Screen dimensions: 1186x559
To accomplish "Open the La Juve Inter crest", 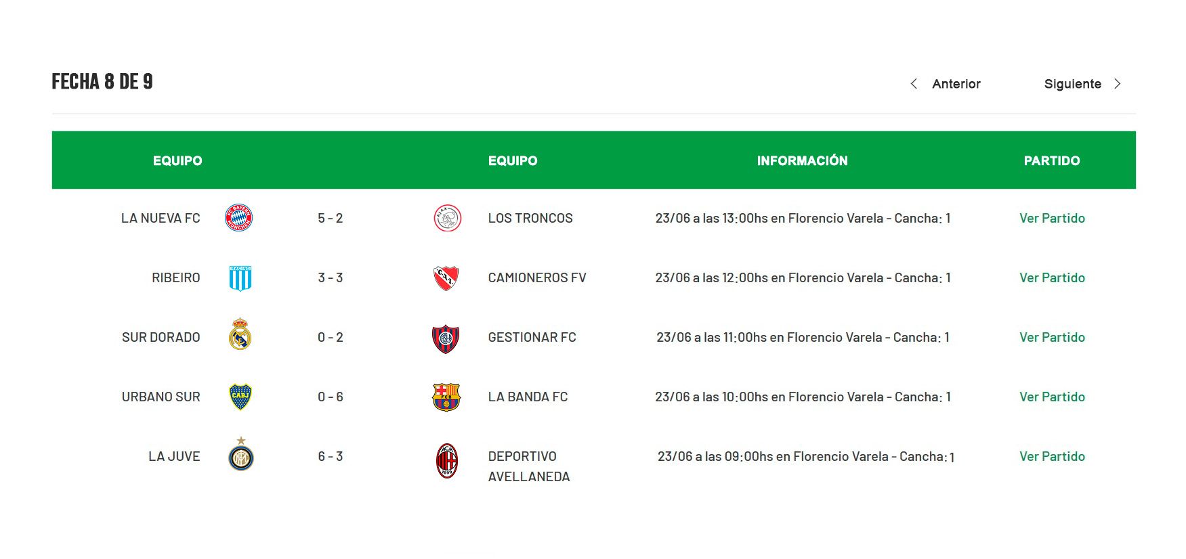I will coord(240,454).
